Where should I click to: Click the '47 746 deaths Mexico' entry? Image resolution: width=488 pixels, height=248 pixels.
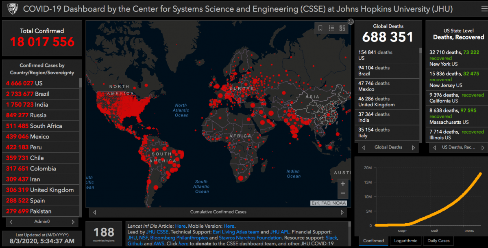click(388, 86)
